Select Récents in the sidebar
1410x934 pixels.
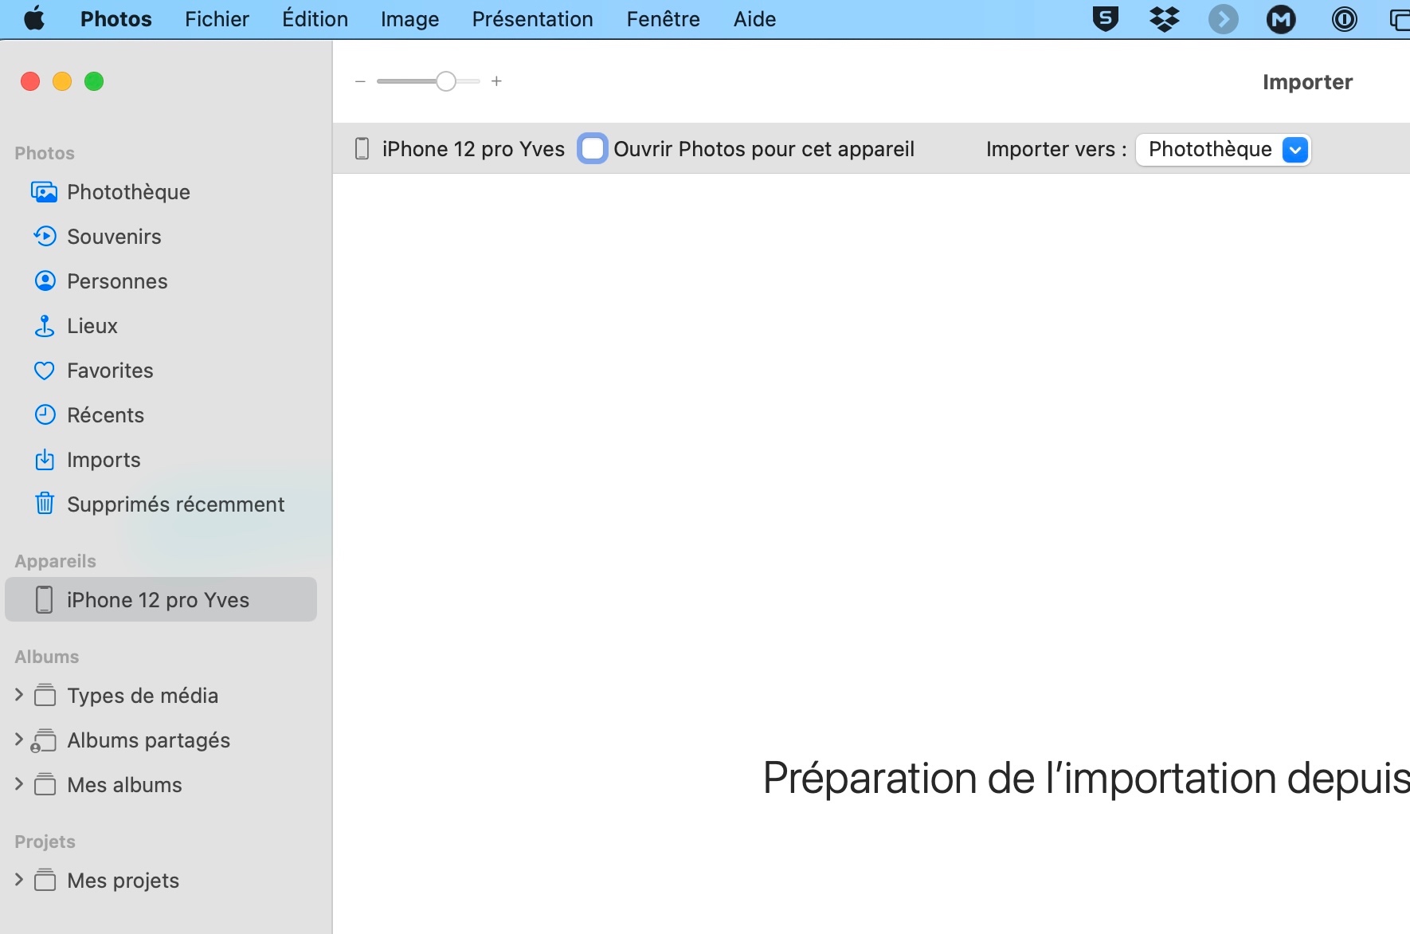coord(161,415)
